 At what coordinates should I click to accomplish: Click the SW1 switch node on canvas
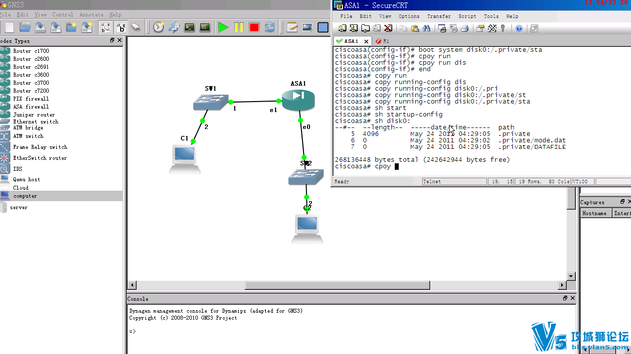[x=211, y=103]
